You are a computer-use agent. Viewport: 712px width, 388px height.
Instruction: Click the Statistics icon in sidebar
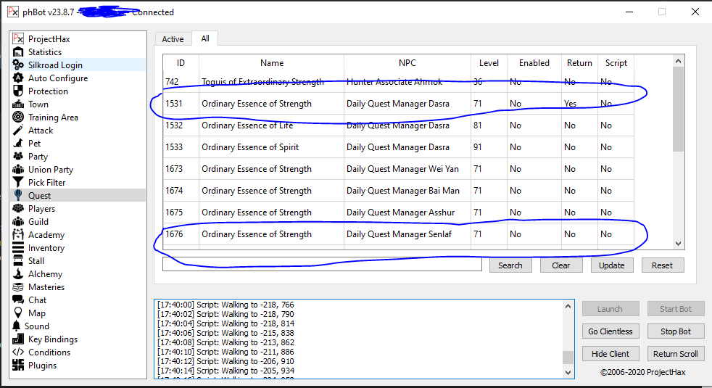tap(19, 52)
